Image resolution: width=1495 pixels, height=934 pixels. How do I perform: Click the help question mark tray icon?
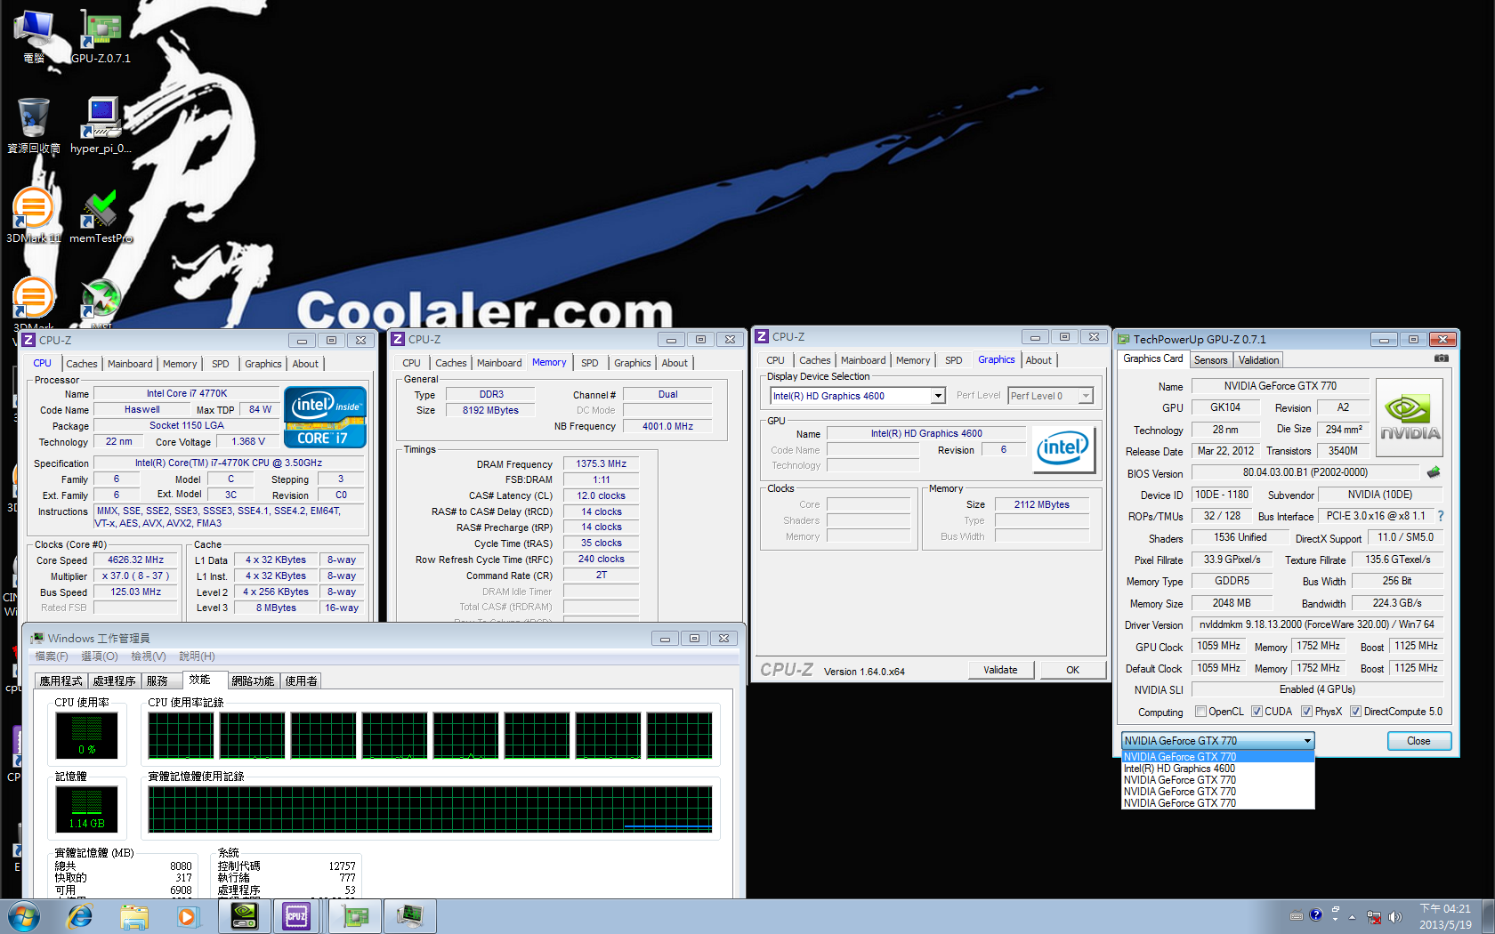[1316, 915]
